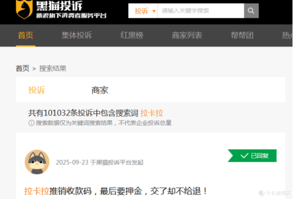Viewport: 293px width, 199px height.
Task: Click the 新浪旗下消费者服务平台 tagline
Action: click(71, 15)
